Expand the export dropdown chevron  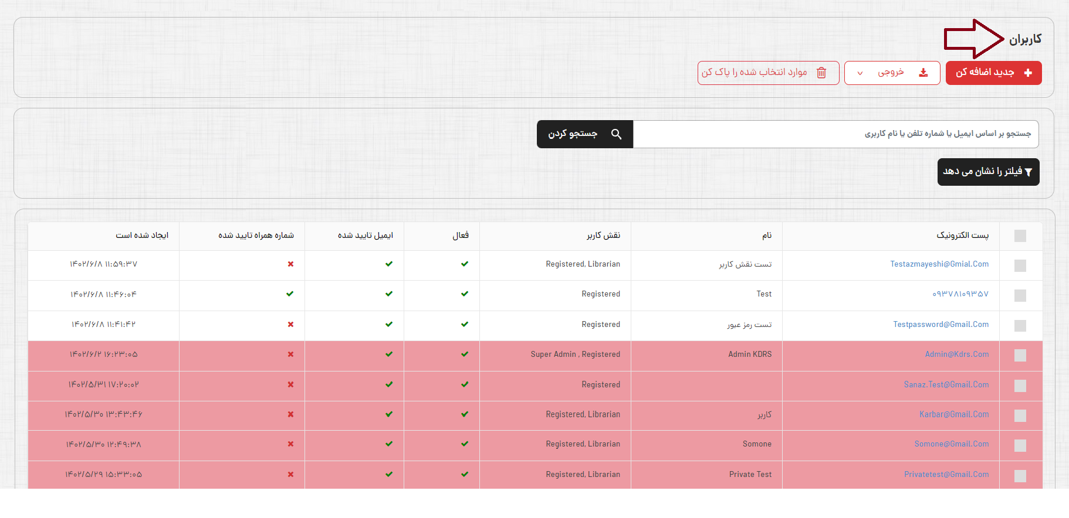click(860, 73)
